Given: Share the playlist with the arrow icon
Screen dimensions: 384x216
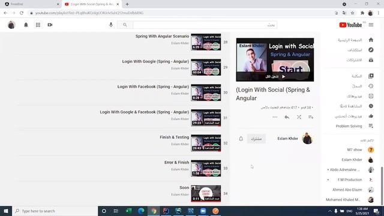Looking at the screenshot, I should pyautogui.click(x=287, y=117).
